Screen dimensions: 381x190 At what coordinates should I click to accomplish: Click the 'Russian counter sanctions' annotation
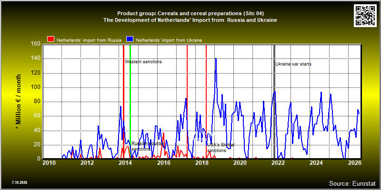click(x=148, y=146)
